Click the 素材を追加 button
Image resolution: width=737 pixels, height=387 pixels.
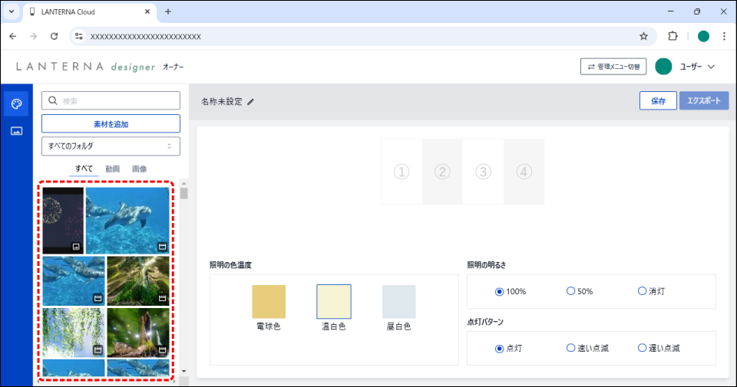point(111,124)
